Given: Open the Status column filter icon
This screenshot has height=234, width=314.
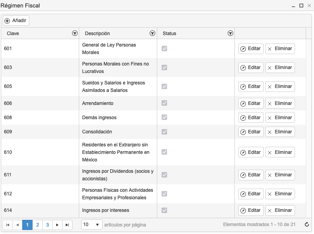Looking at the screenshot, I should coord(230,33).
